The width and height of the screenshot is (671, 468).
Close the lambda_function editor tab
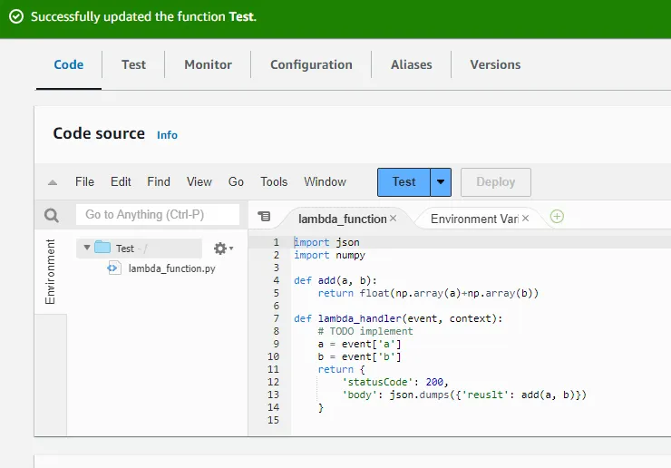pos(394,219)
